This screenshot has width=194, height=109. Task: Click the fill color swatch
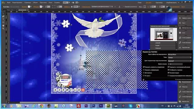click(29, 7)
